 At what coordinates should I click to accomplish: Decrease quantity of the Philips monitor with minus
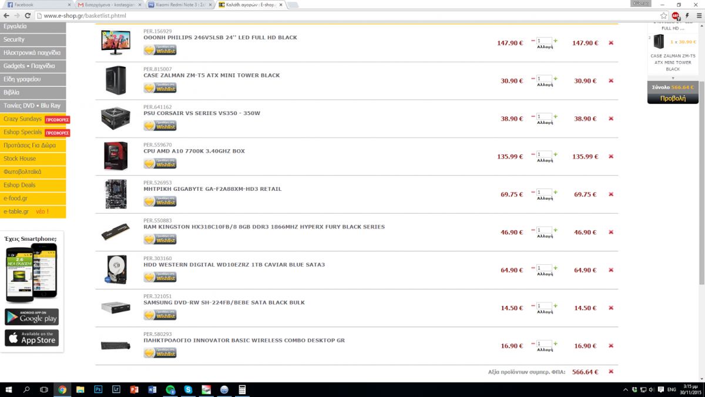(533, 41)
